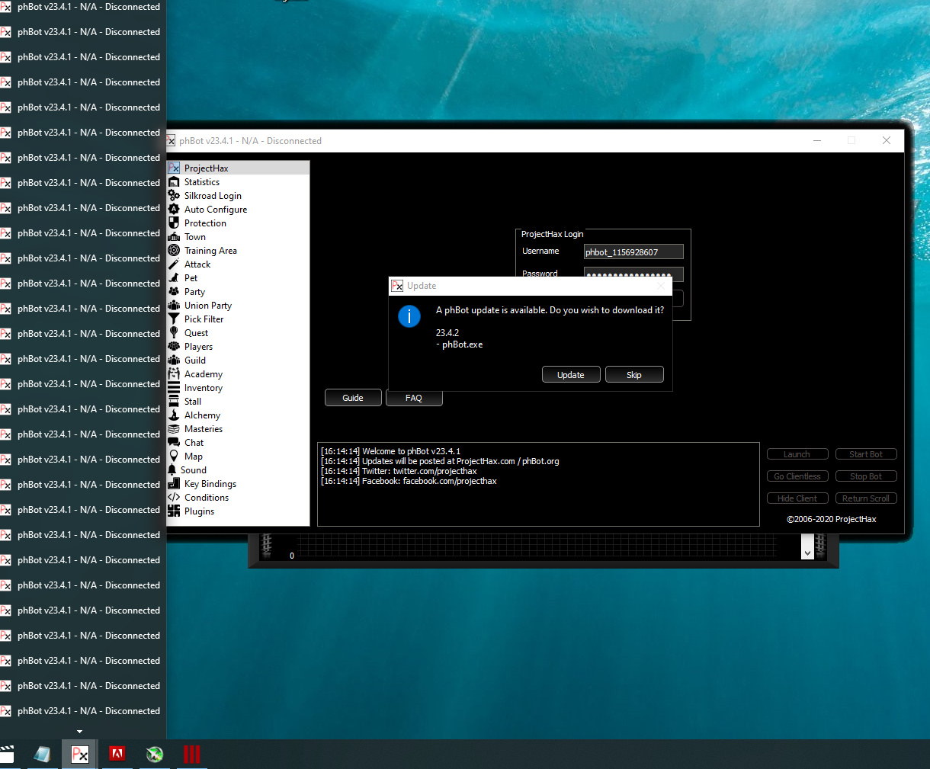The height and width of the screenshot is (769, 930).
Task: Open the Guide button
Action: click(x=353, y=398)
